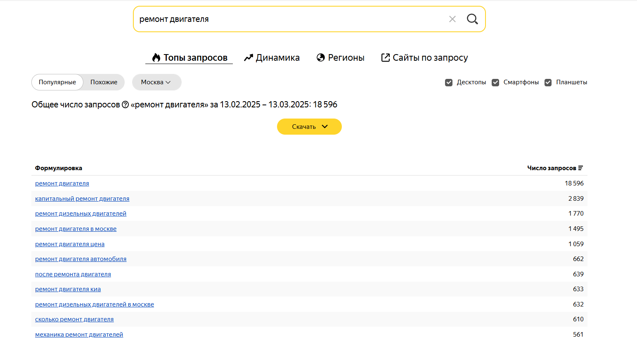This screenshot has width=637, height=342.
Task: Disable the Планшеты checkbox
Action: coord(548,83)
